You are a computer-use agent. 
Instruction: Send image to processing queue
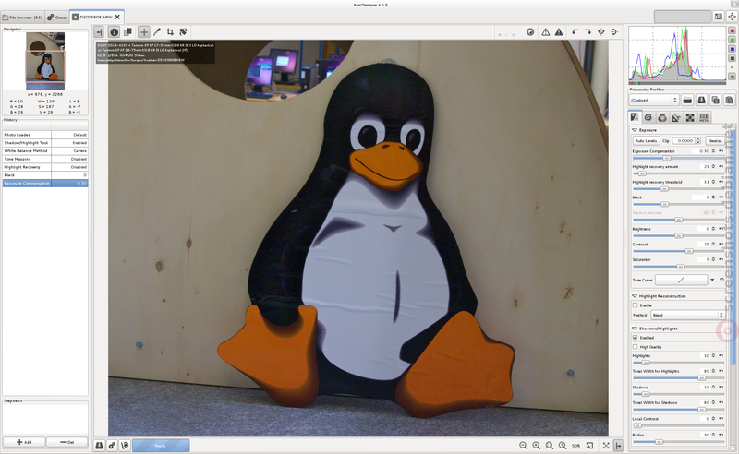click(112, 445)
